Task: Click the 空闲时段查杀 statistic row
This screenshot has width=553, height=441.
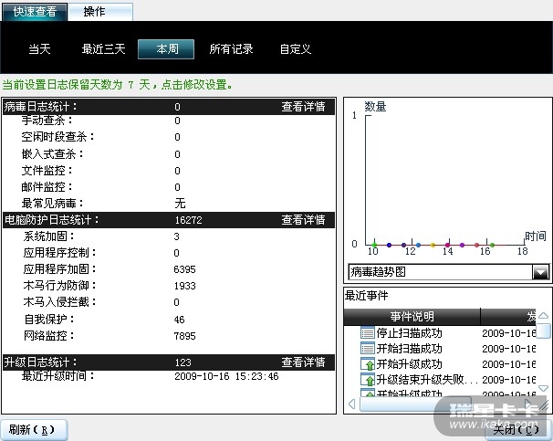Action: point(169,137)
